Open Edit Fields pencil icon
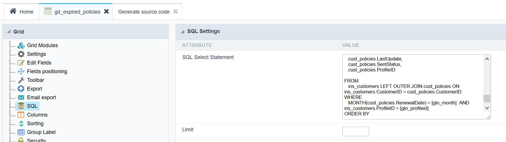506x142 pixels. tap(21, 63)
